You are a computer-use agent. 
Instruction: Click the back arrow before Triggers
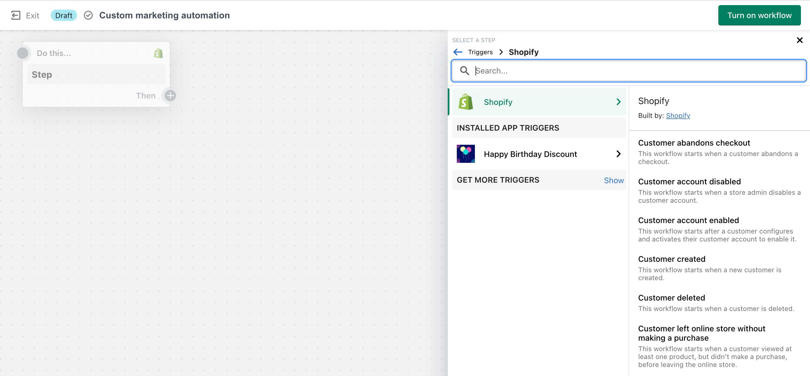click(x=458, y=52)
